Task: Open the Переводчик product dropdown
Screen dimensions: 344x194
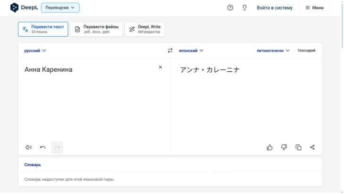Action: pyautogui.click(x=60, y=8)
